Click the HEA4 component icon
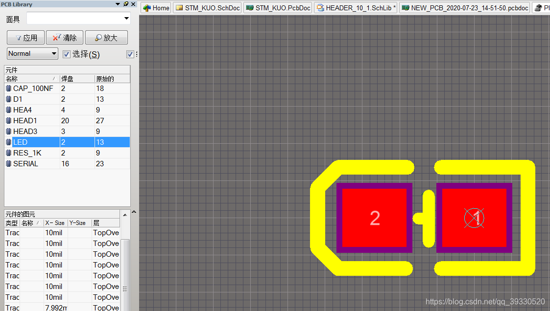 9,110
